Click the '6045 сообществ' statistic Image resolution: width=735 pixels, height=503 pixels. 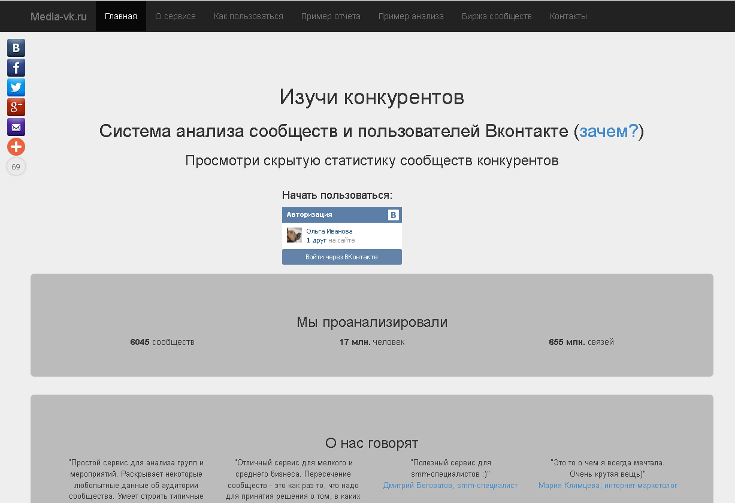[162, 343]
